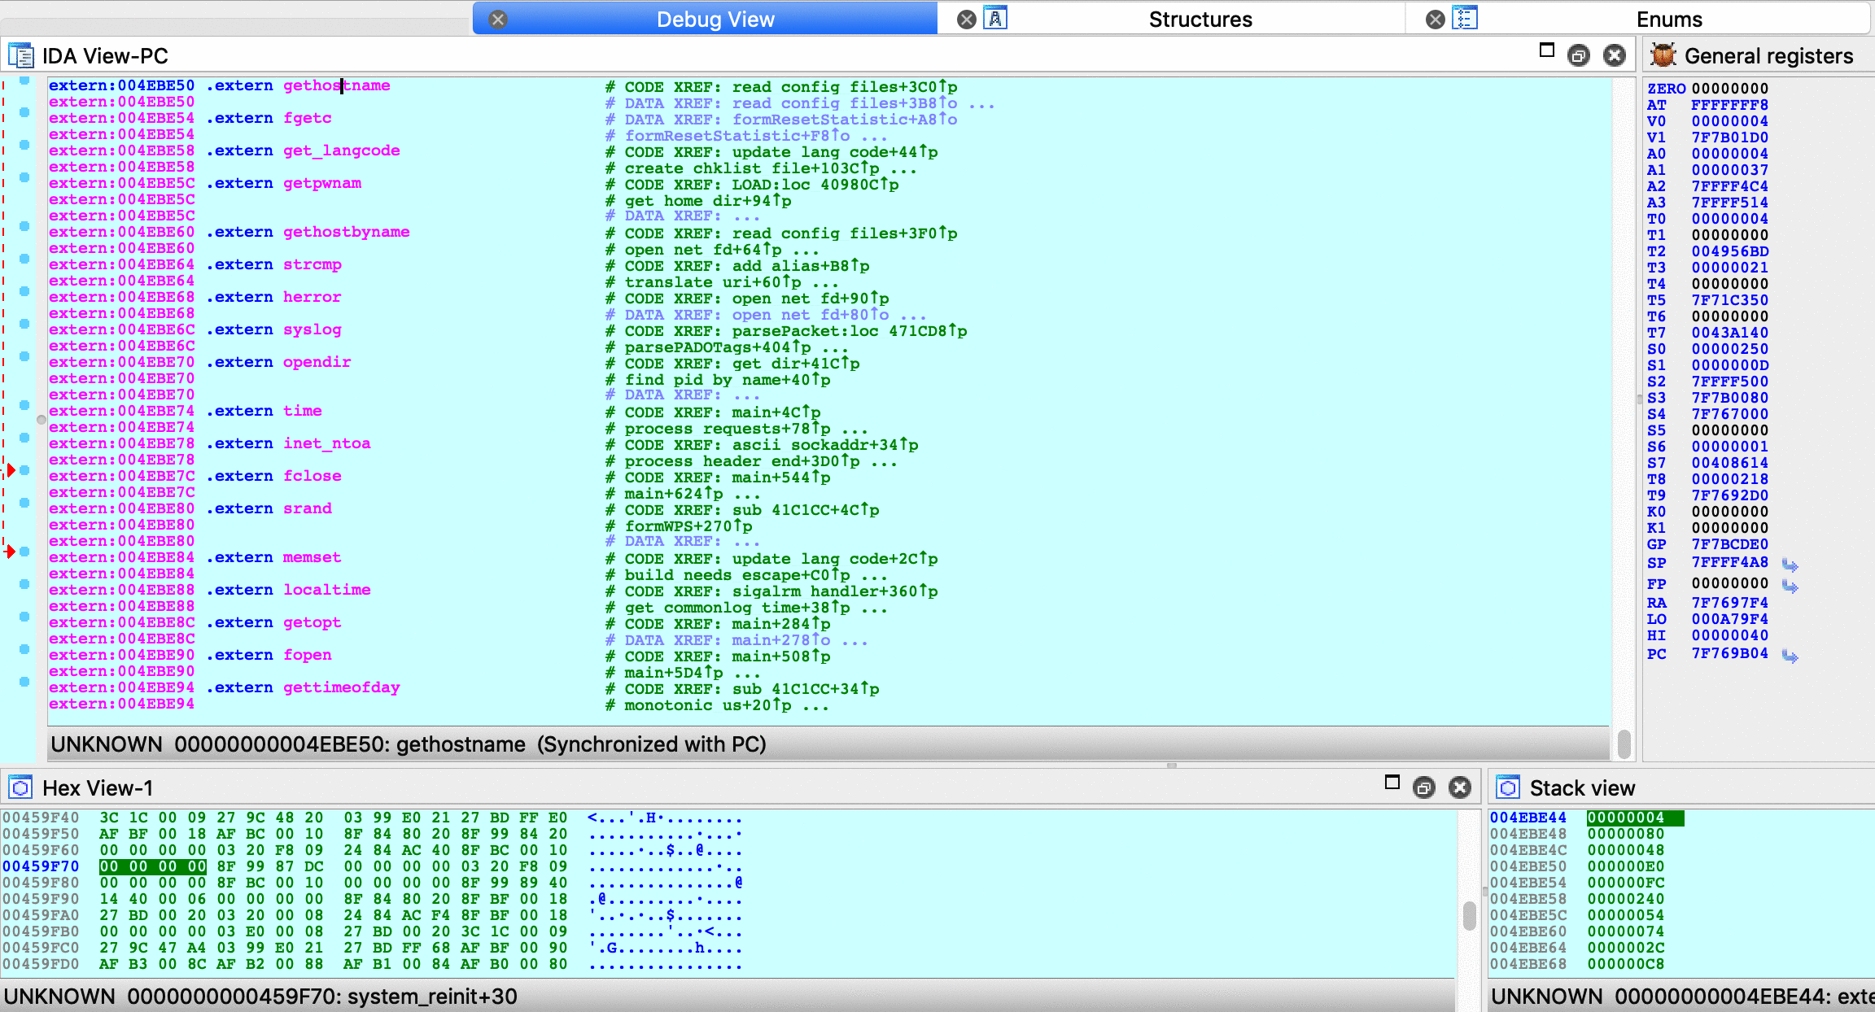This screenshot has height=1012, width=1875.
Task: Click the IDA View-PC panel icon
Action: click(20, 56)
